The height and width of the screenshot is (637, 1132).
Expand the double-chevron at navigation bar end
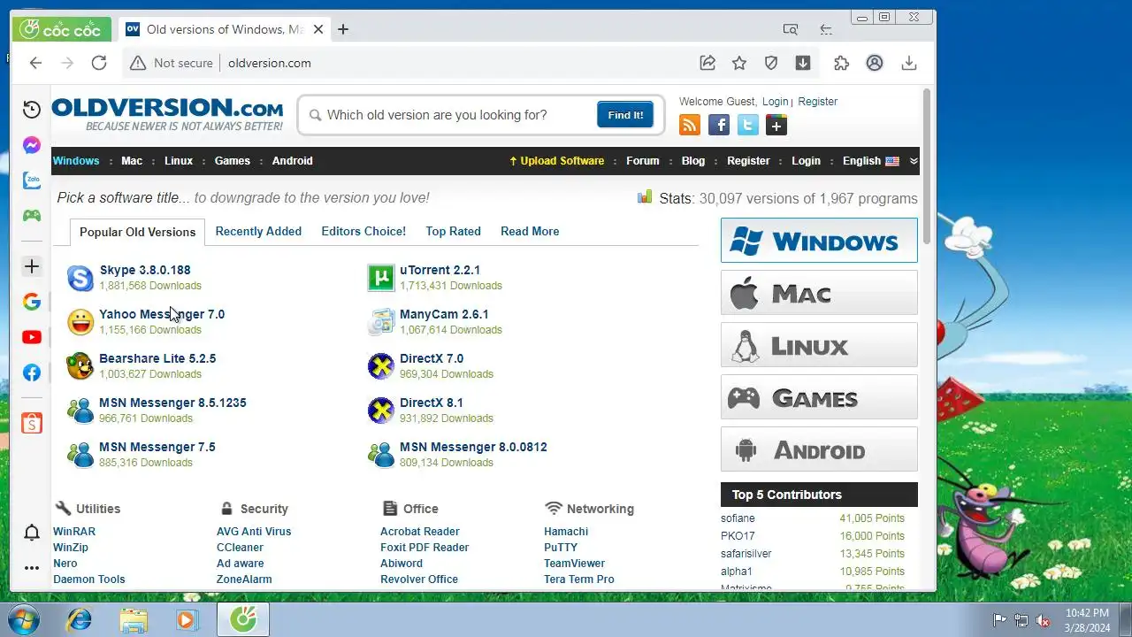(914, 161)
